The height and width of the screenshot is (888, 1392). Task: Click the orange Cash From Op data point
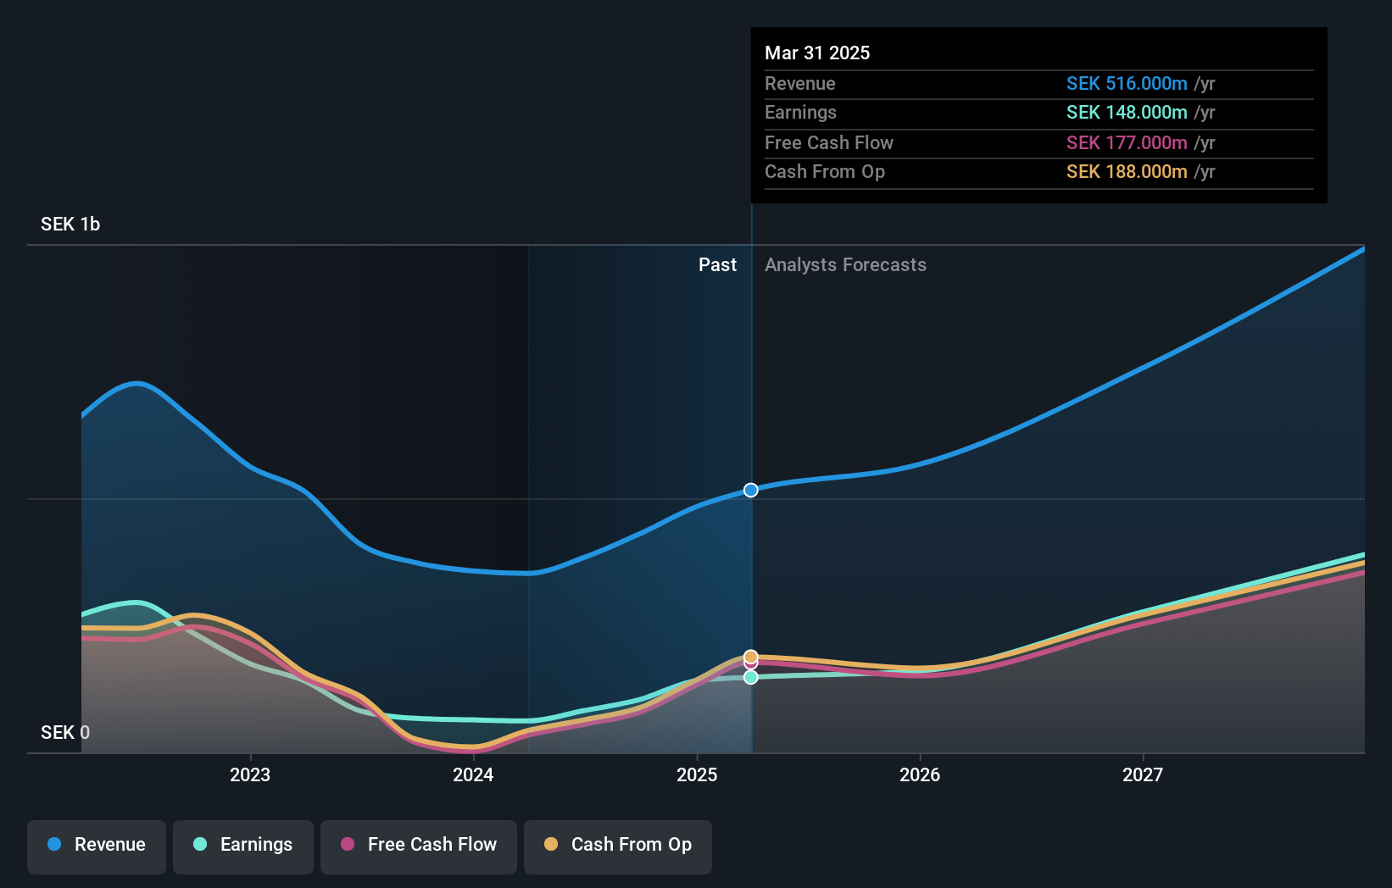click(x=751, y=657)
